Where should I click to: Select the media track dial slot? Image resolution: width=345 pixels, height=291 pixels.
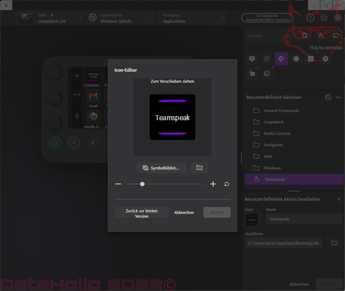77,96
